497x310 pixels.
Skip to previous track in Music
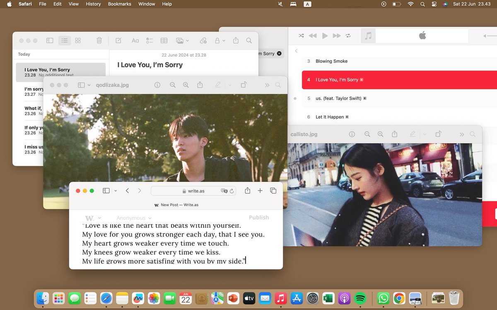[313, 36]
